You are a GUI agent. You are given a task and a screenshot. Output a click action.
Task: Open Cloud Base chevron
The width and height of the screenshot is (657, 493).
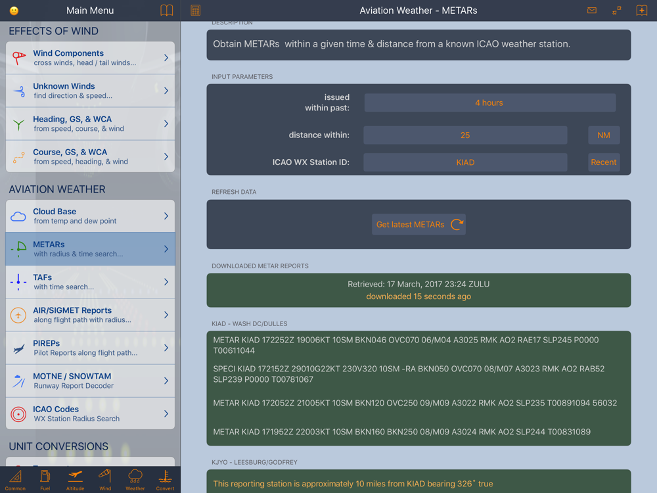166,216
